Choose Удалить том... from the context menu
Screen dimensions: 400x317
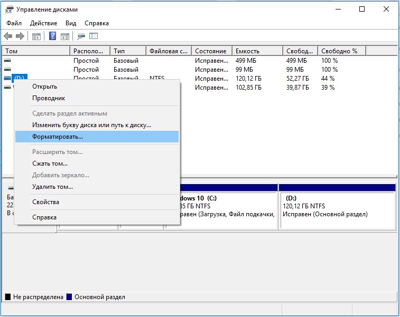97,187
